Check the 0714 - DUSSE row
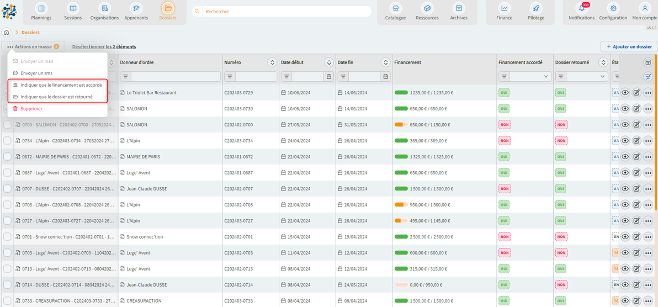The height and width of the screenshot is (307, 658). (8, 285)
